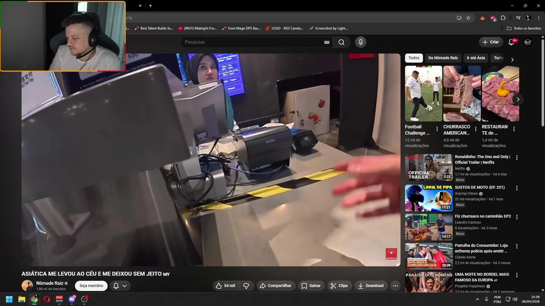Open options for Fiz churrasco video
The height and width of the screenshot is (306, 545).
click(517, 217)
